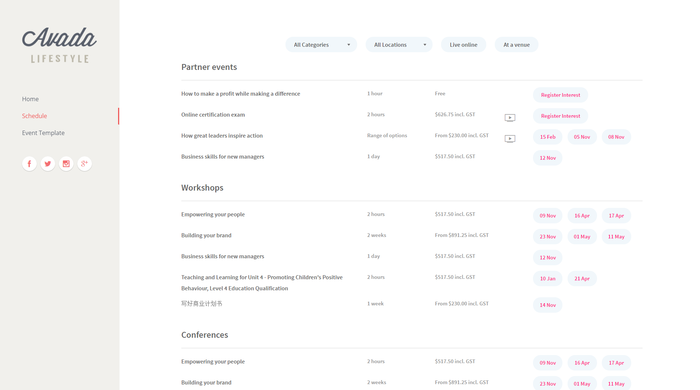This screenshot has height=390, width=700.
Task: Select 10 Jan for Teaching and Learning Unit 4
Action: (x=548, y=279)
